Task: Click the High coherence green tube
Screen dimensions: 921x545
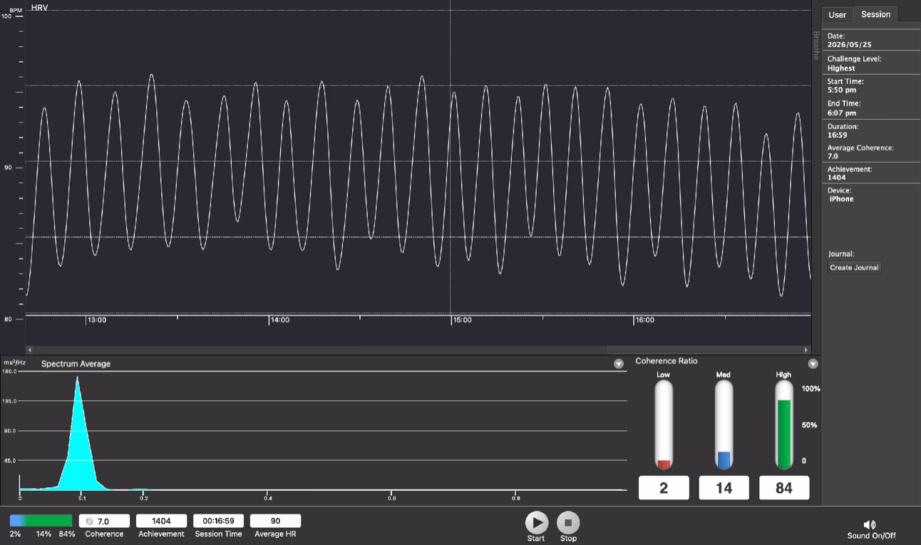Action: pyautogui.click(x=783, y=424)
